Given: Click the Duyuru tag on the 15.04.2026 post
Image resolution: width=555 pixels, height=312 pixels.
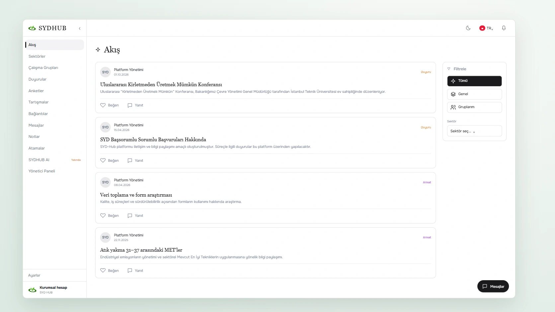Looking at the screenshot, I should point(426,127).
